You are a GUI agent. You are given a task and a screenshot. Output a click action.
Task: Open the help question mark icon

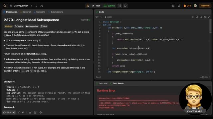pos(41,112)
